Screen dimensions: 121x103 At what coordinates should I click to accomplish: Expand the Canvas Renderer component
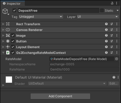pyautogui.click(x=3, y=30)
